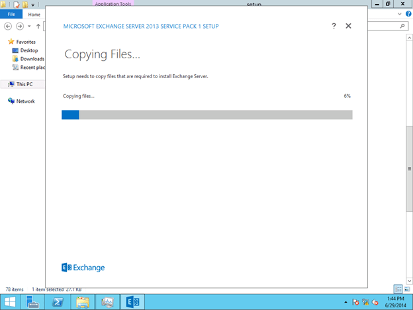Open File Explorer from the taskbar
413x310 pixels.
point(82,302)
